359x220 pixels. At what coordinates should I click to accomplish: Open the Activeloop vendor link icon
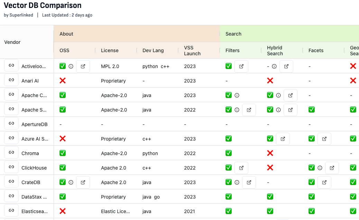[x=11, y=65]
